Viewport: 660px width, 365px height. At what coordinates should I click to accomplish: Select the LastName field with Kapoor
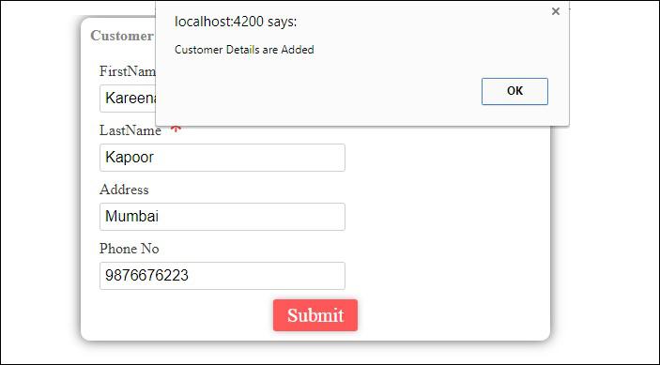point(223,158)
